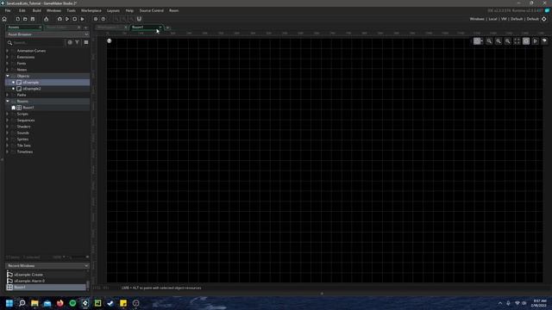The image size is (552, 310).
Task: Expand the Extensions folder
Action: pyautogui.click(x=8, y=57)
